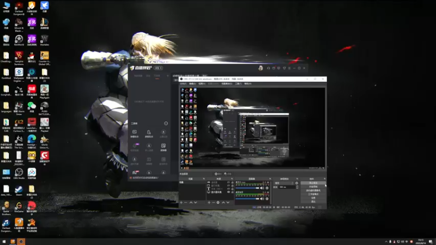
Task: Open the PUBG Battlegrounds desktop shortcut
Action: (x=45, y=108)
